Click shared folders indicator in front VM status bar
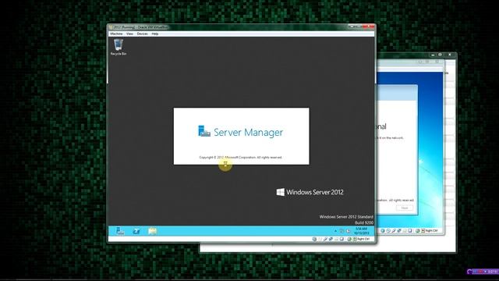 click(x=336, y=239)
